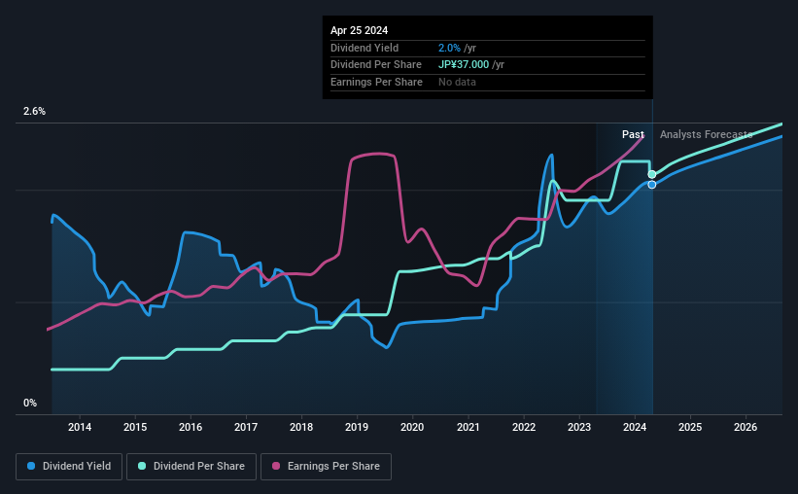Click the 2019 x-axis label
Image resolution: width=798 pixels, height=494 pixels.
(x=357, y=427)
